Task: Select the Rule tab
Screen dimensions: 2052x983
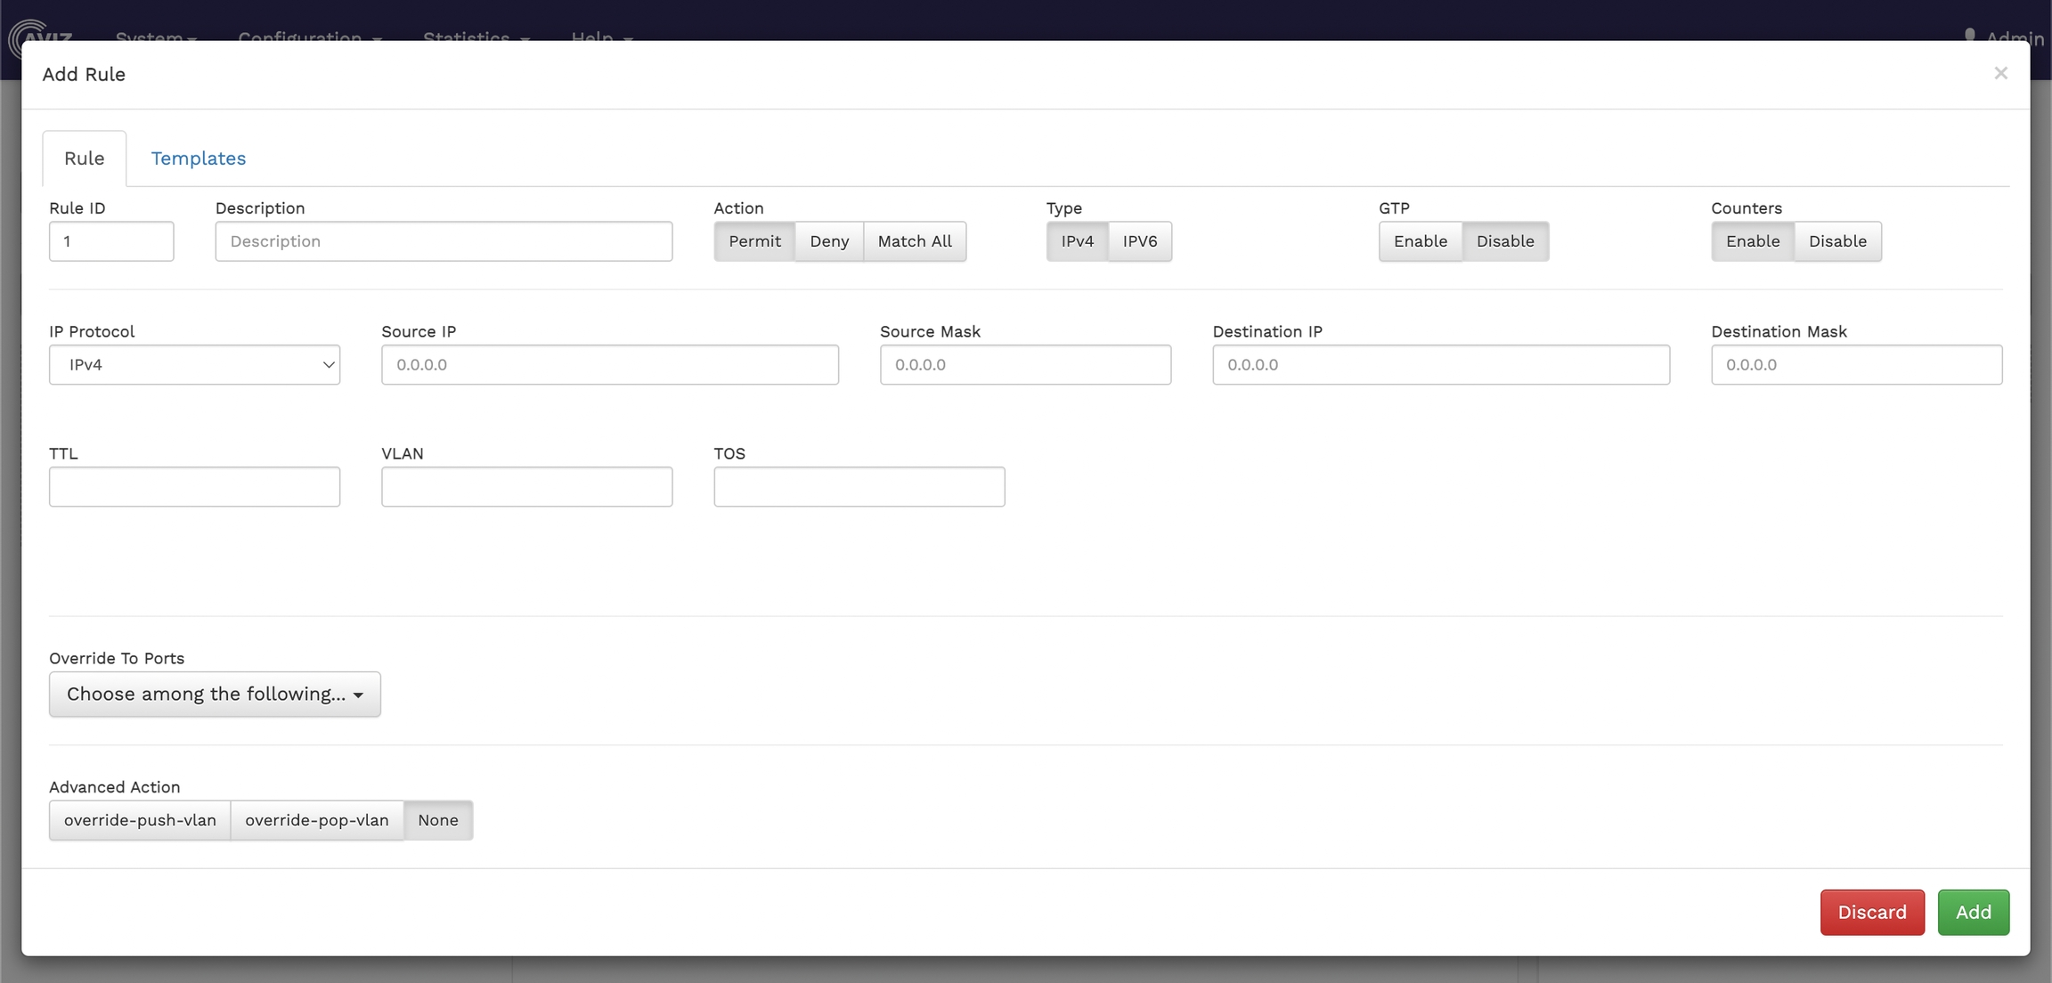Action: 84,158
